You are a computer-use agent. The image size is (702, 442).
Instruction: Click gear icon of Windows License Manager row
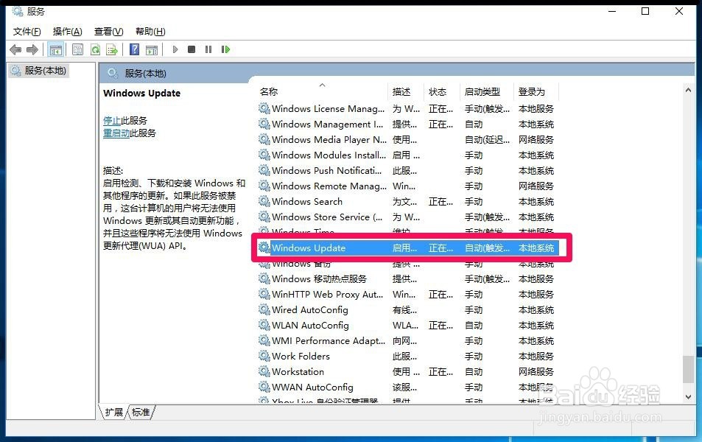pyautogui.click(x=264, y=108)
